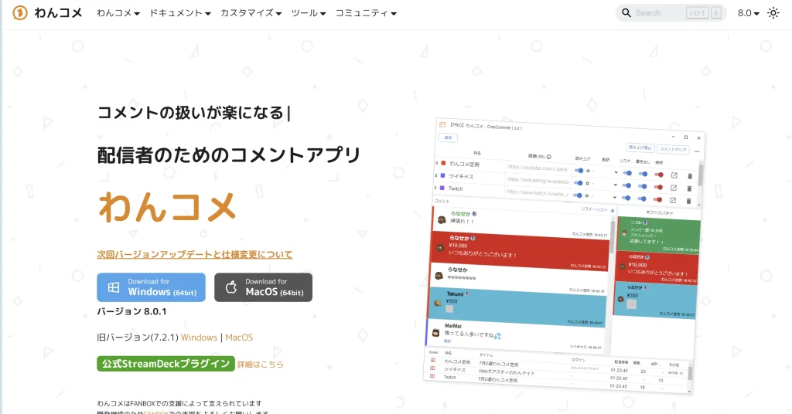Image resolution: width=792 pixels, height=414 pixels.
Task: Toggle the 読み上げ switch for わんコメ定例
Action: click(581, 171)
